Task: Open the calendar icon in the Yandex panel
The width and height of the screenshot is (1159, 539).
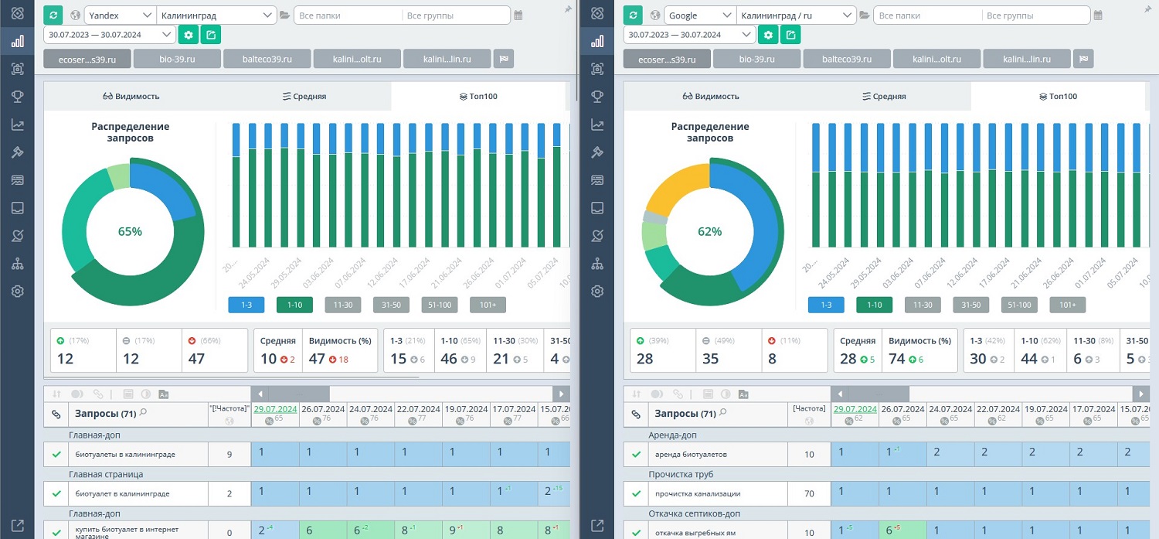Action: [x=518, y=15]
